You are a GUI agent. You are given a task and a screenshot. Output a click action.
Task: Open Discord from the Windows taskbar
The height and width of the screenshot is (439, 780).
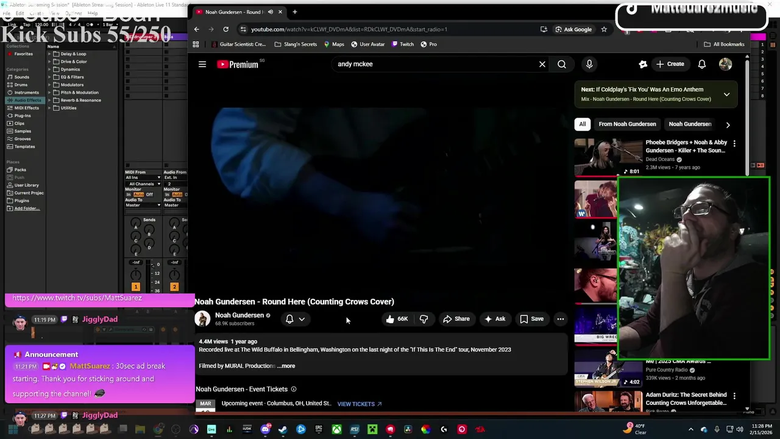click(264, 429)
